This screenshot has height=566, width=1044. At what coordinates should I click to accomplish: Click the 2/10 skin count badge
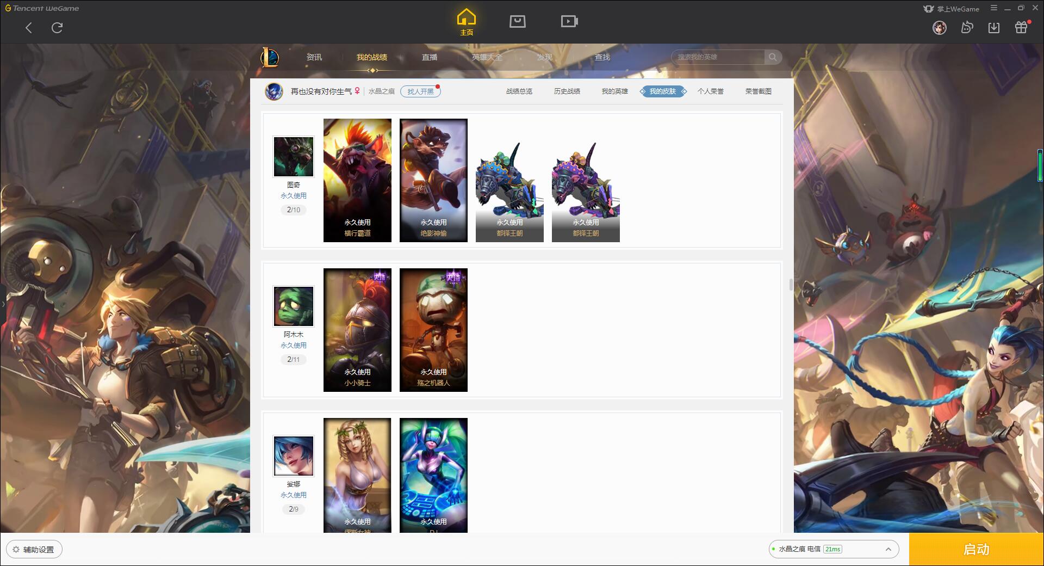[294, 210]
